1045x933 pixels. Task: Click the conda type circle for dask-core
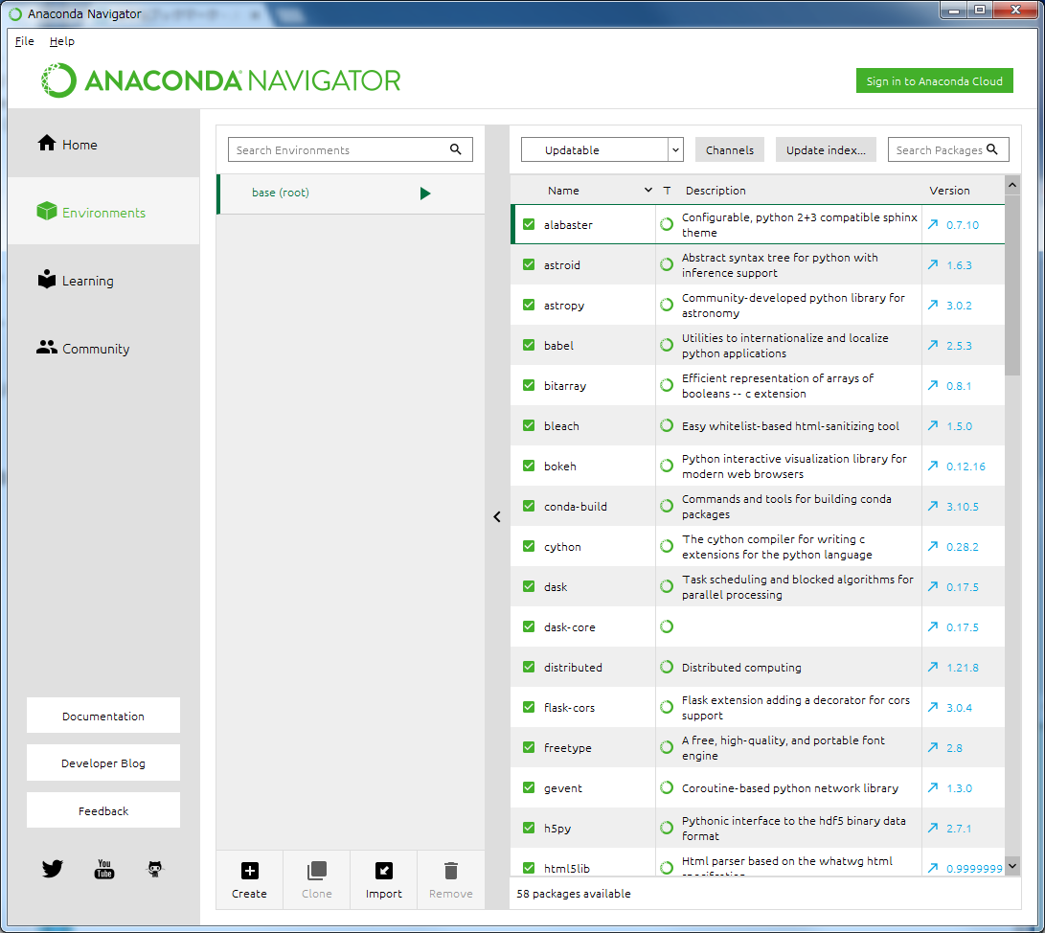tap(667, 626)
